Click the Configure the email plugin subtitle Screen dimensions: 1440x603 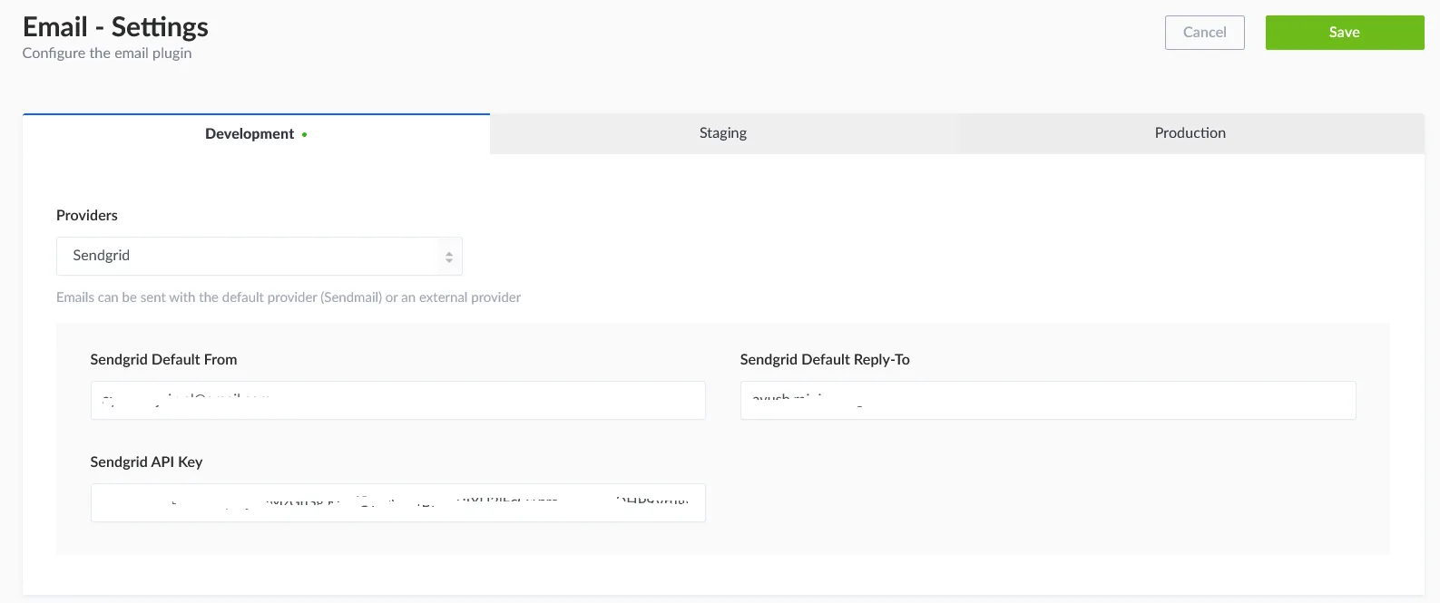point(107,53)
